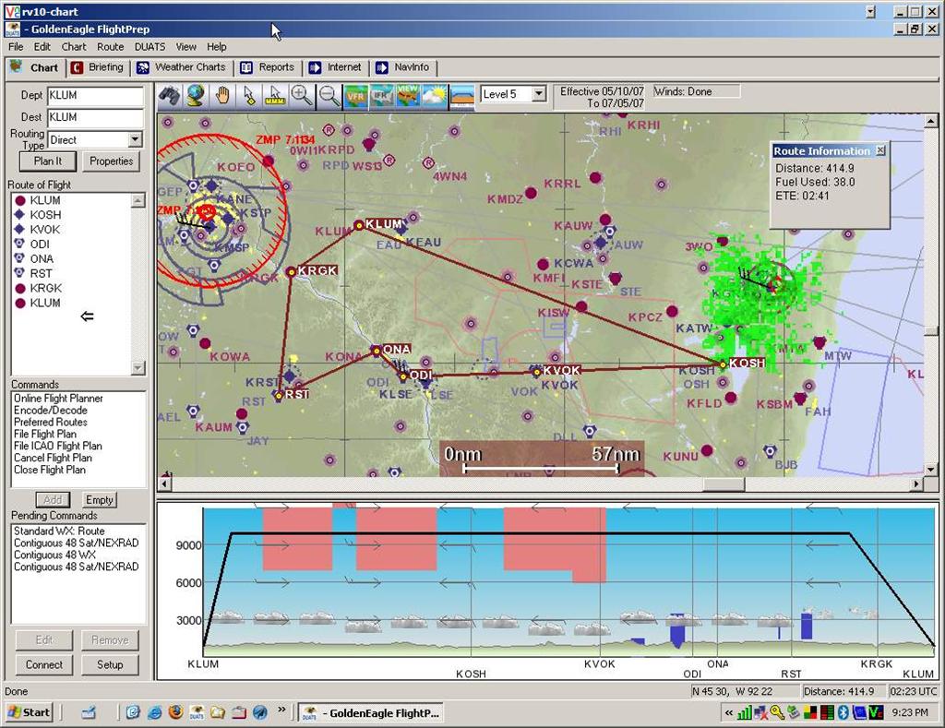Open the Route menu
The height and width of the screenshot is (728, 945).
[x=111, y=46]
